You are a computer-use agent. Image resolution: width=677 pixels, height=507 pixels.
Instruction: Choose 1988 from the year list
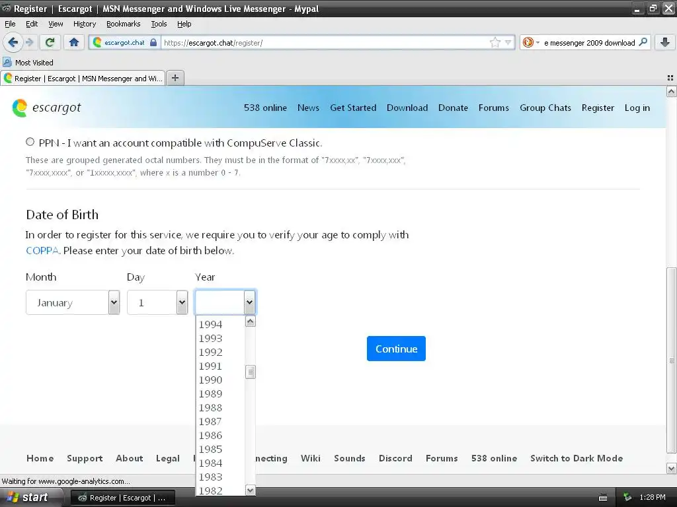(220, 407)
